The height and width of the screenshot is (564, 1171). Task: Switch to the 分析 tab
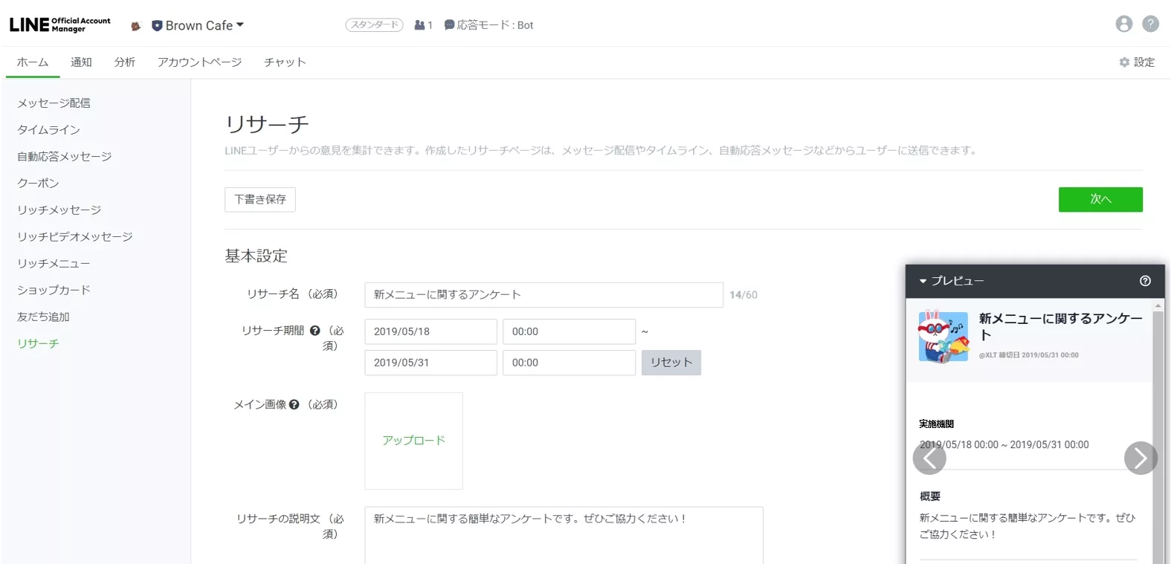(x=124, y=62)
